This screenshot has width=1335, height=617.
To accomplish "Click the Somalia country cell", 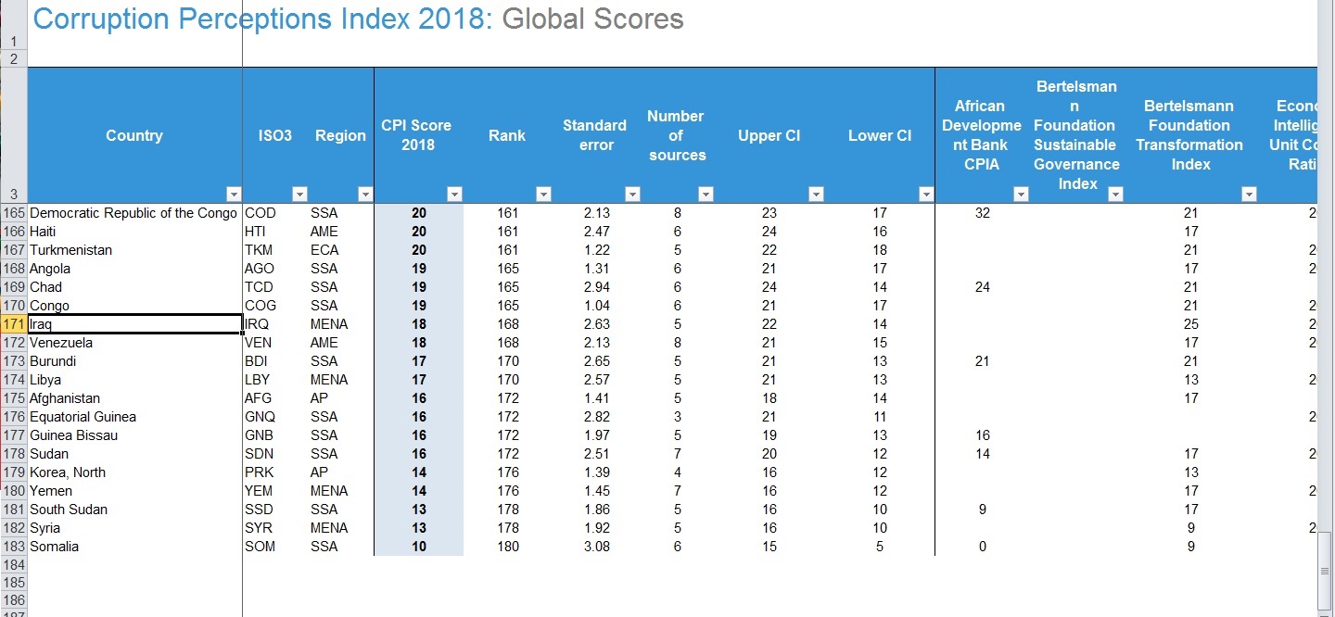I will [x=134, y=547].
